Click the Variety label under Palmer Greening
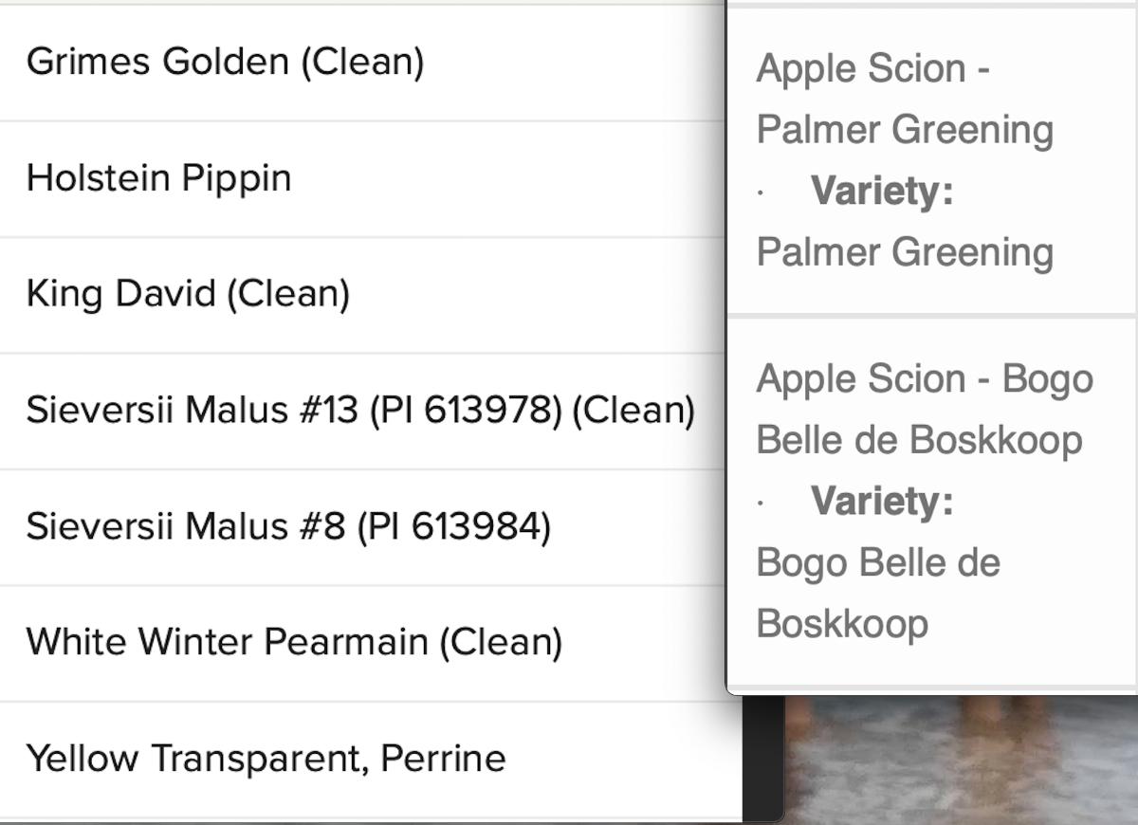This screenshot has width=1138, height=825. [882, 191]
